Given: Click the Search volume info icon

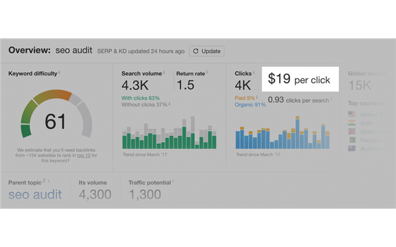Looking at the screenshot, I should (165, 73).
